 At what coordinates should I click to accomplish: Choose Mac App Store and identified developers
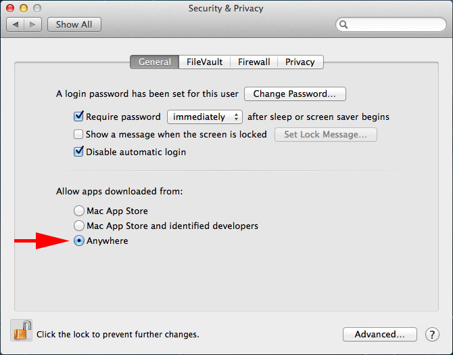79,226
